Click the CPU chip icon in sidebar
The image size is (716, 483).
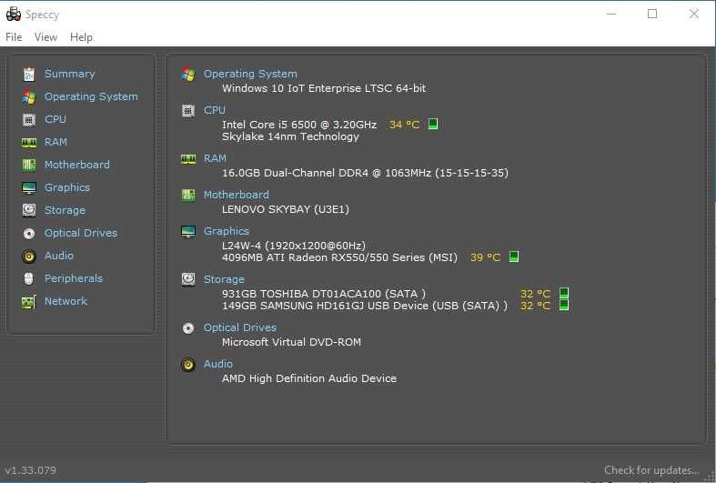tap(29, 119)
